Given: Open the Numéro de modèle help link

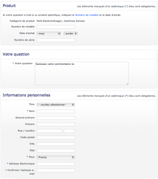Looking at the screenshot, I should 87,15.
